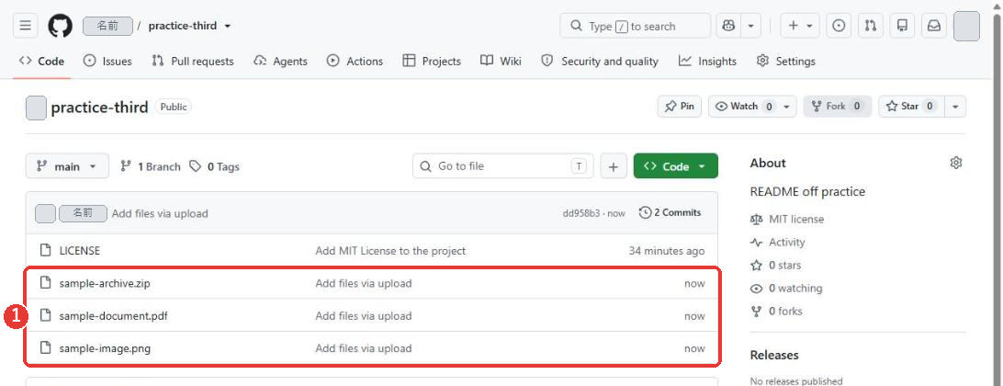Open the Wiki tab
The height and width of the screenshot is (386, 1003).
(x=501, y=61)
